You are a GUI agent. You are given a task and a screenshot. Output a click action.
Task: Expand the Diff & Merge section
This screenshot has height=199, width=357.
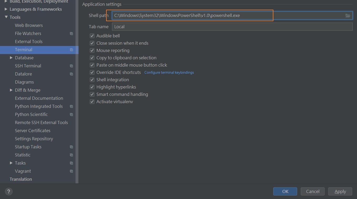11,90
